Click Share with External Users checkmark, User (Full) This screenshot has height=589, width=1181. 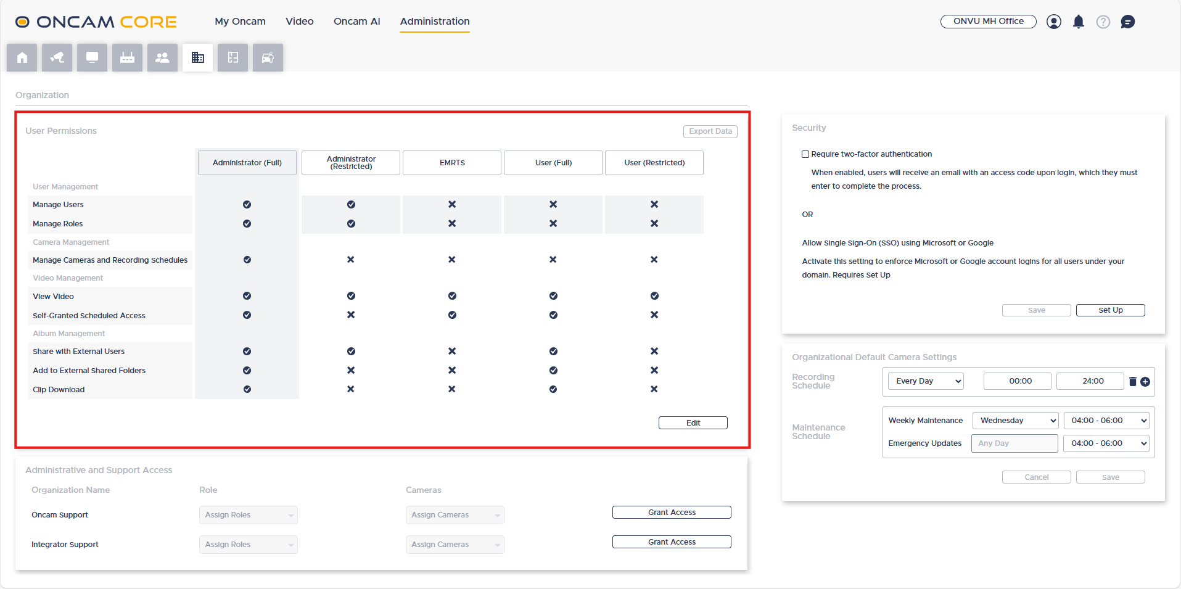553,352
